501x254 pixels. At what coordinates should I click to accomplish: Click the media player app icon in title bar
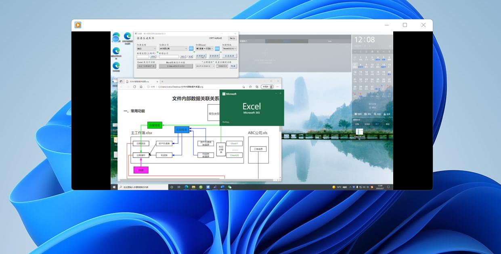coord(78,25)
